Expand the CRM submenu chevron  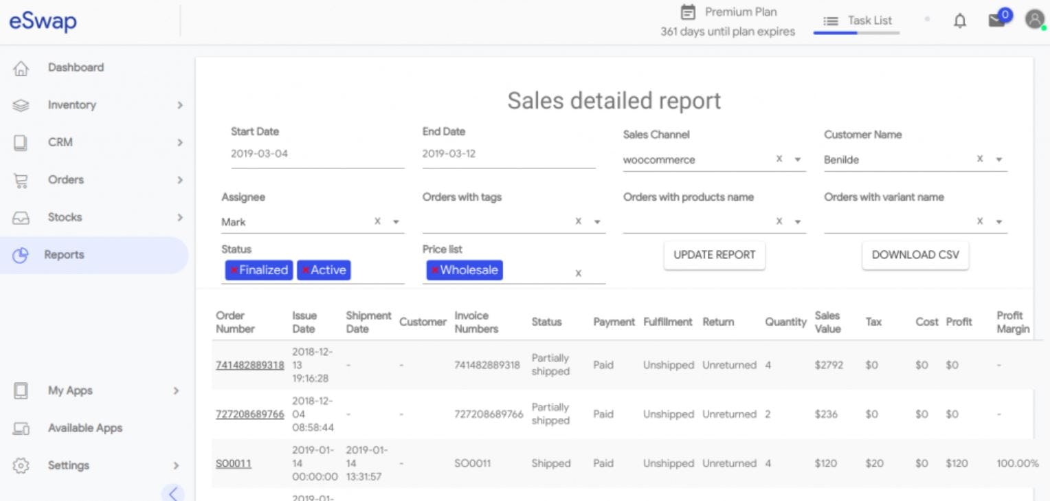click(x=179, y=143)
